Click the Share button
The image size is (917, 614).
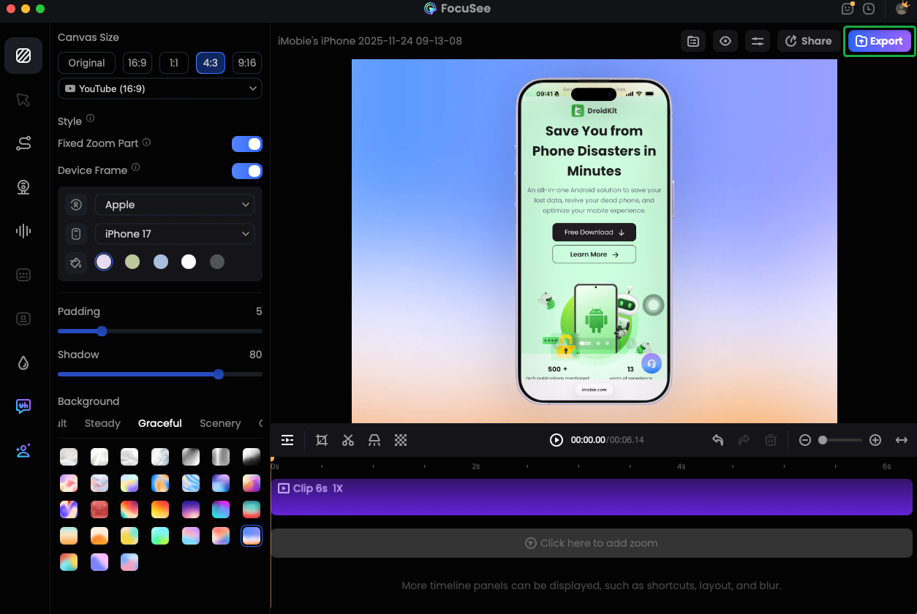[808, 41]
